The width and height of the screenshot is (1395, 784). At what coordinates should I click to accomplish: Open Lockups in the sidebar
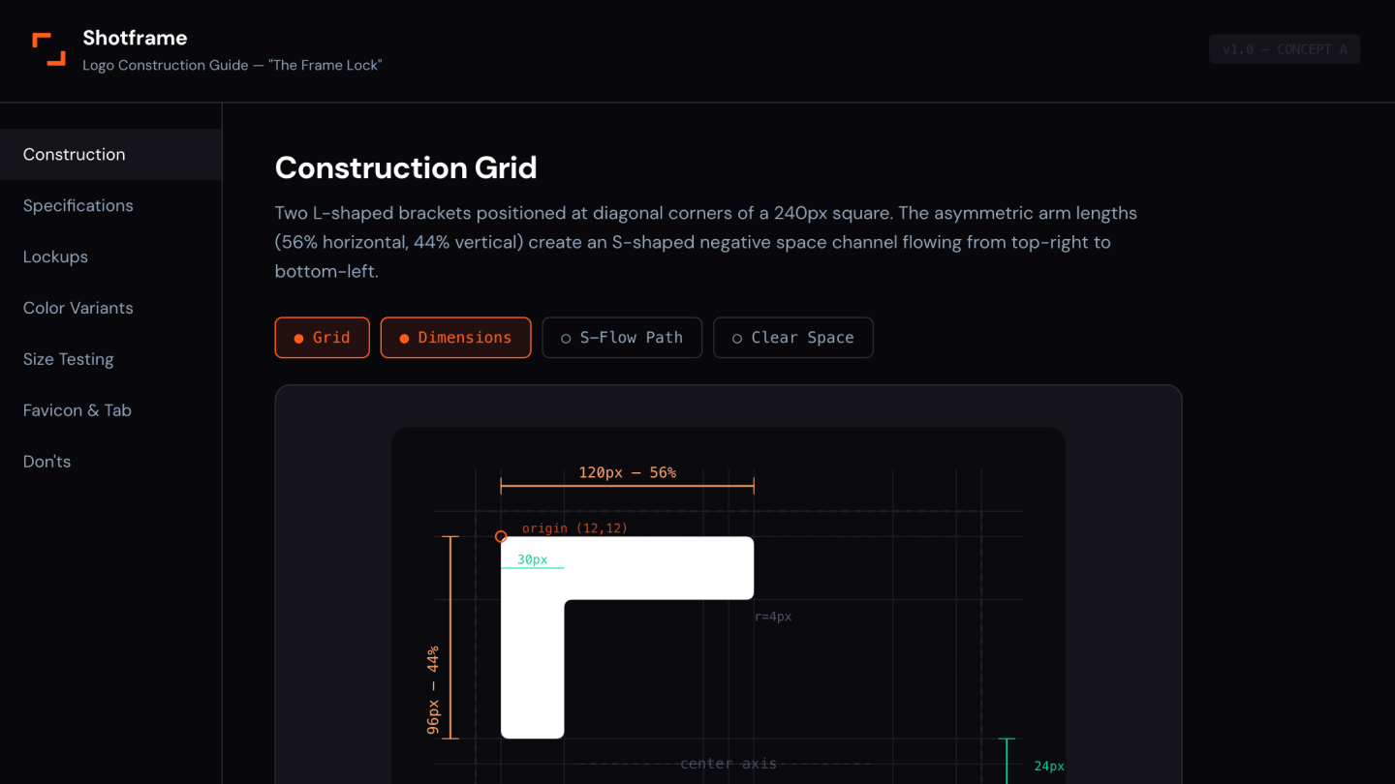(x=55, y=257)
